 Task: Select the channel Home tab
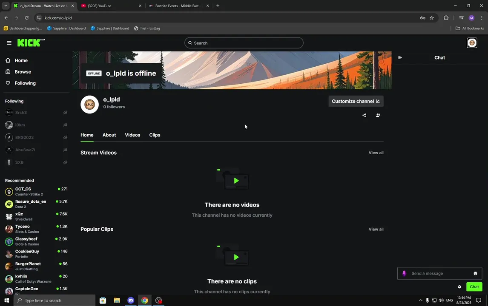(x=87, y=135)
